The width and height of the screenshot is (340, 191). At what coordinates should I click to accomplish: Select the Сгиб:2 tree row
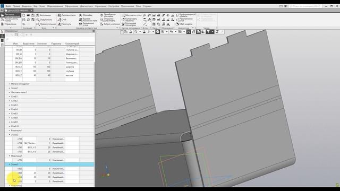pos(49,101)
